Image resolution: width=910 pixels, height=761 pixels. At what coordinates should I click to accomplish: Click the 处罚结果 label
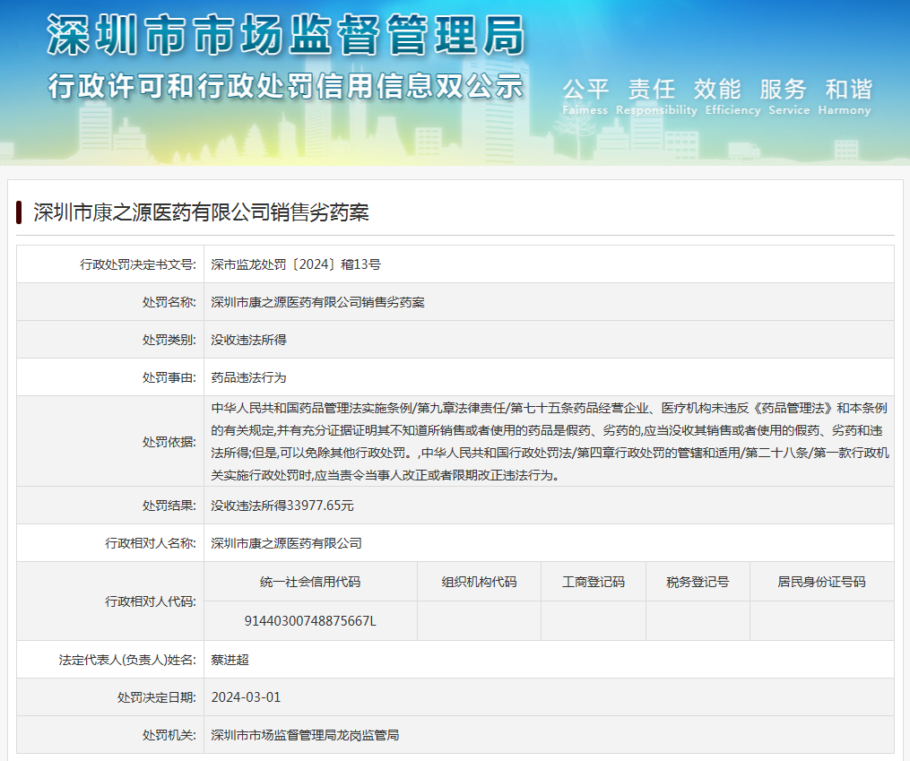[169, 506]
